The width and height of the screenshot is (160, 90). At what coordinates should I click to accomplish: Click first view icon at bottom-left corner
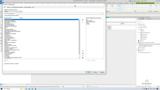[1, 84]
